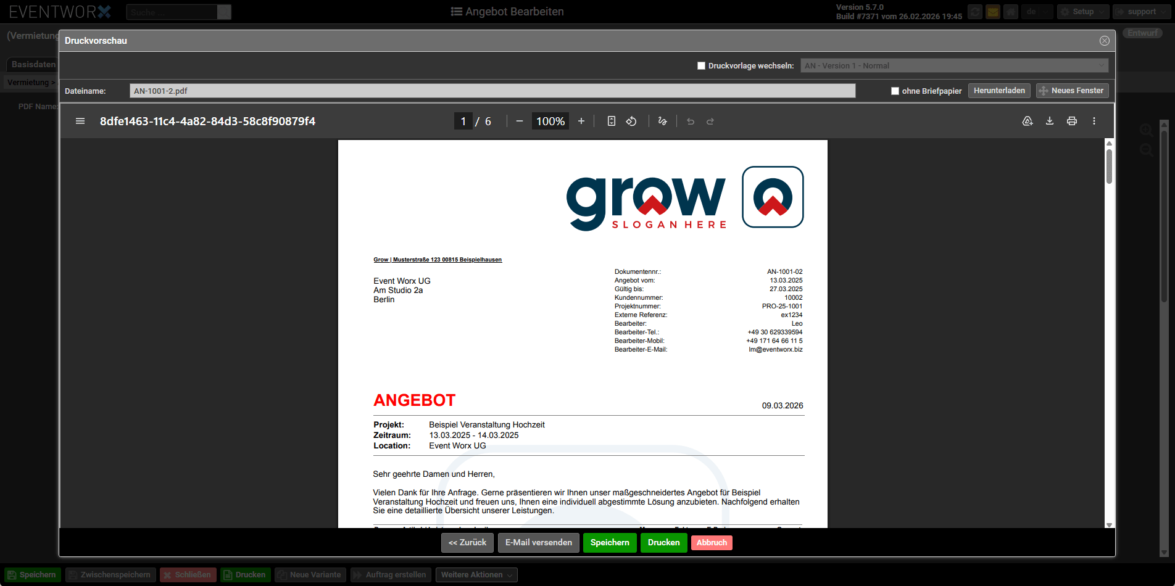
Task: Zoom in the PDF preview
Action: click(x=581, y=122)
